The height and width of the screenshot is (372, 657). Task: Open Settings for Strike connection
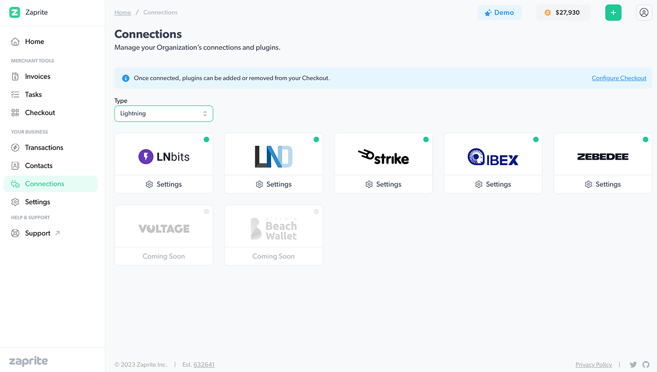click(x=383, y=184)
